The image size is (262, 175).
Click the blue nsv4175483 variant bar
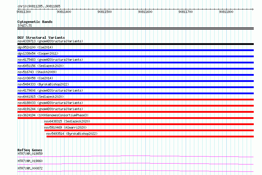tap(135, 63)
